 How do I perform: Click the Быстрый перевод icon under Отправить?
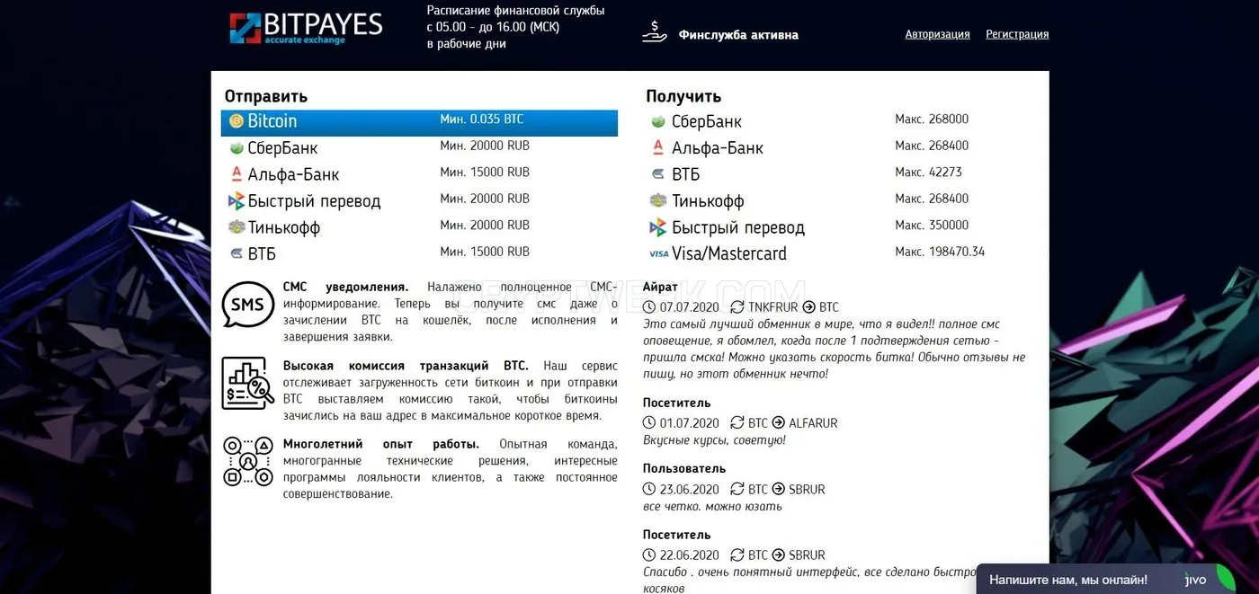tap(237, 201)
